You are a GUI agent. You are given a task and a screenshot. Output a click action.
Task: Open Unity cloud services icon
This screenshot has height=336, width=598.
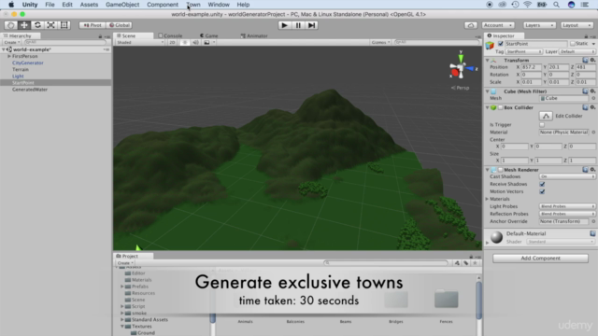(x=471, y=25)
